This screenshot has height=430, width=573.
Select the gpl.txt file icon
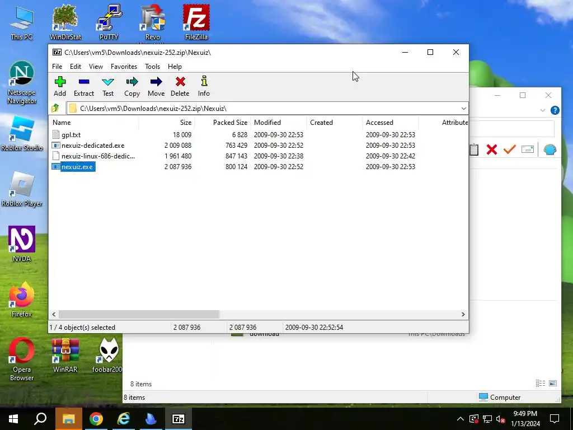click(x=56, y=135)
